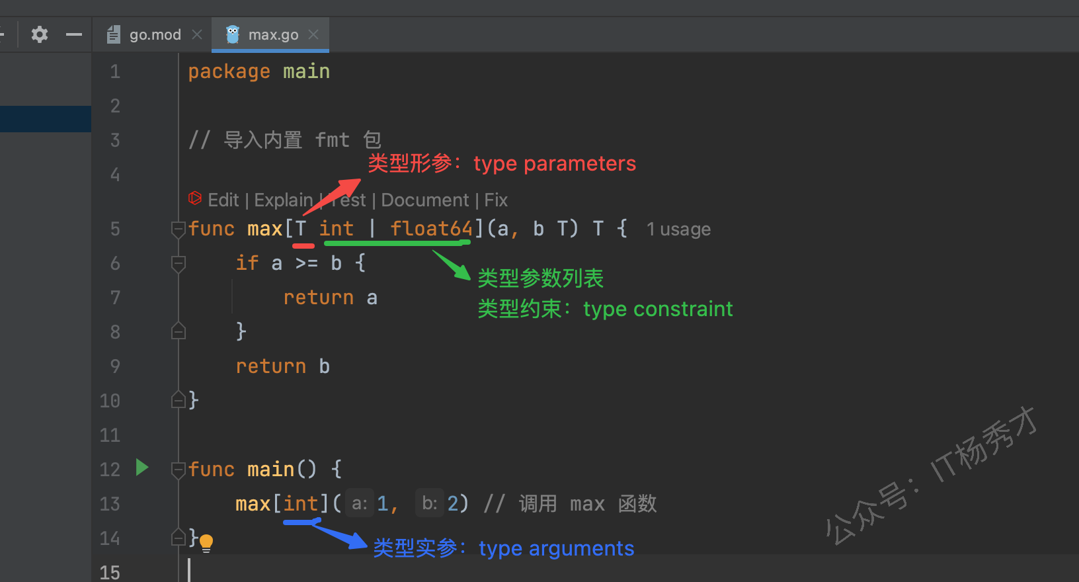The height and width of the screenshot is (582, 1079).
Task: Select the max.go tab
Action: [273, 34]
